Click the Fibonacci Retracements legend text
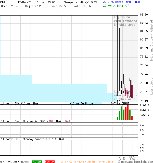This screenshot has width=153, height=163. [x=99, y=162]
